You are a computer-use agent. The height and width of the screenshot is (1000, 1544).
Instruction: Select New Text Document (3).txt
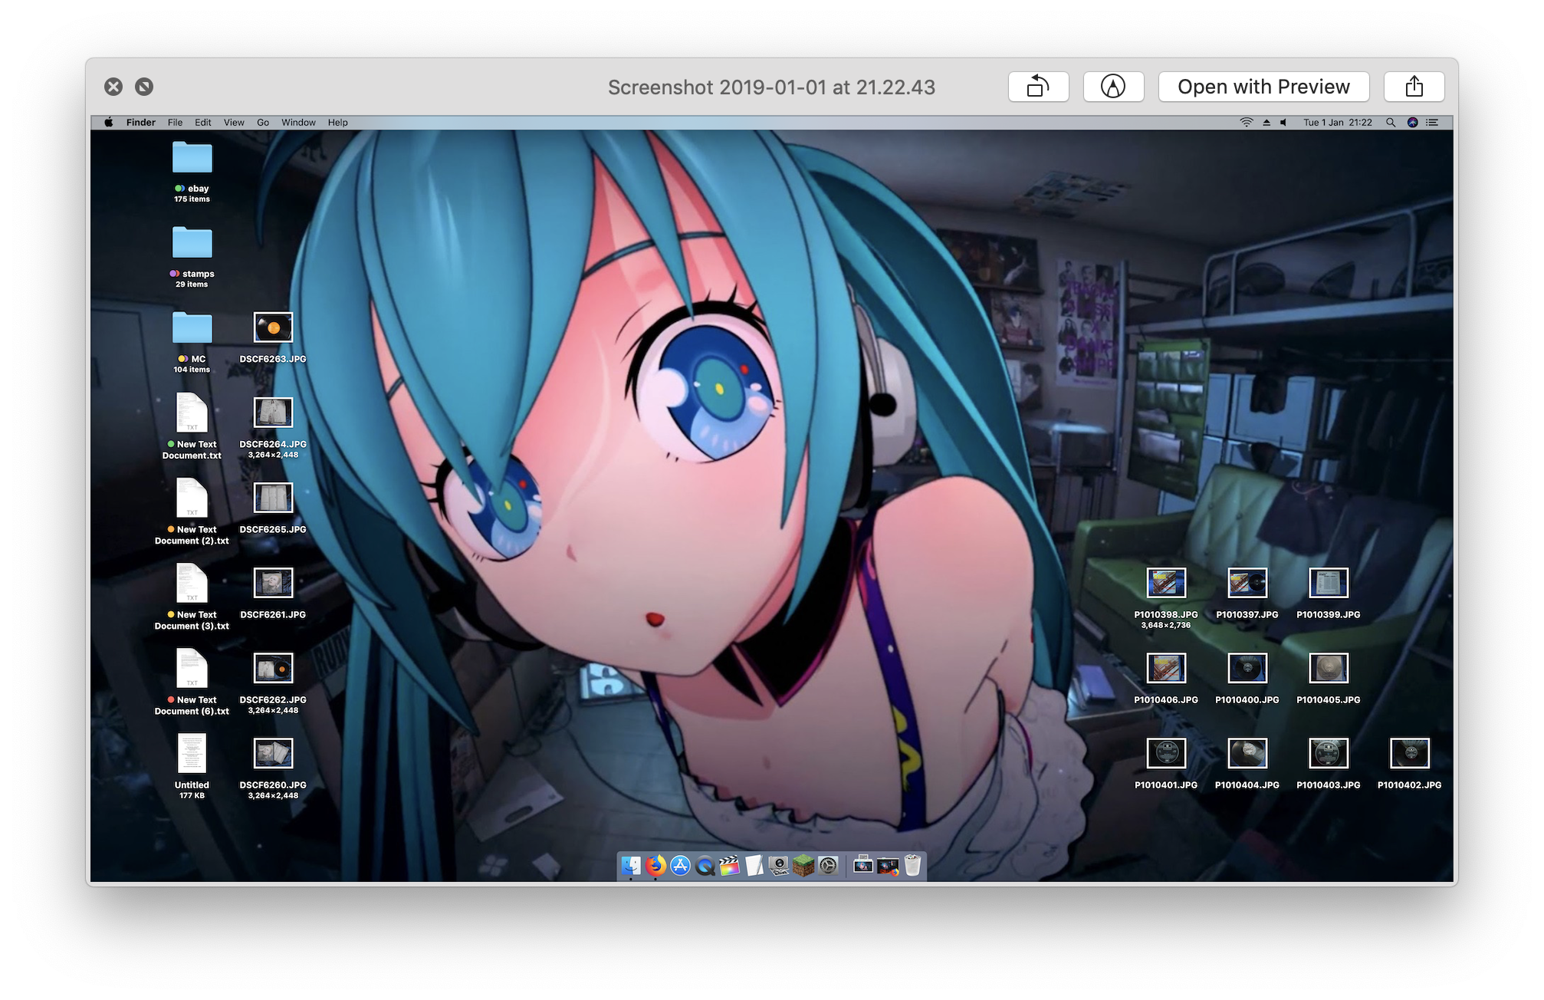click(192, 583)
